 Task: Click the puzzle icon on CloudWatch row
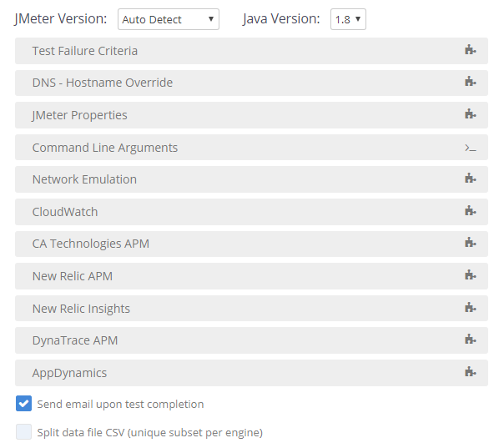(470, 210)
